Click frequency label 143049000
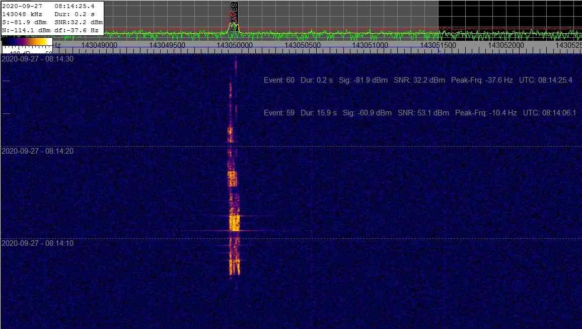 (99, 45)
